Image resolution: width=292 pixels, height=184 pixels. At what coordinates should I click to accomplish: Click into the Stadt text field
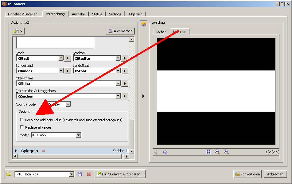pos(38,58)
